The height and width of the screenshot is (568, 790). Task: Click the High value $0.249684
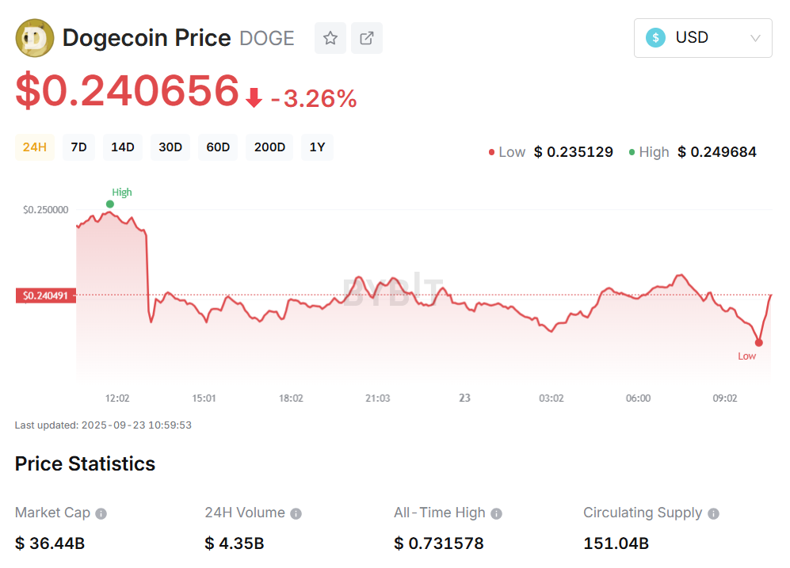tap(716, 151)
